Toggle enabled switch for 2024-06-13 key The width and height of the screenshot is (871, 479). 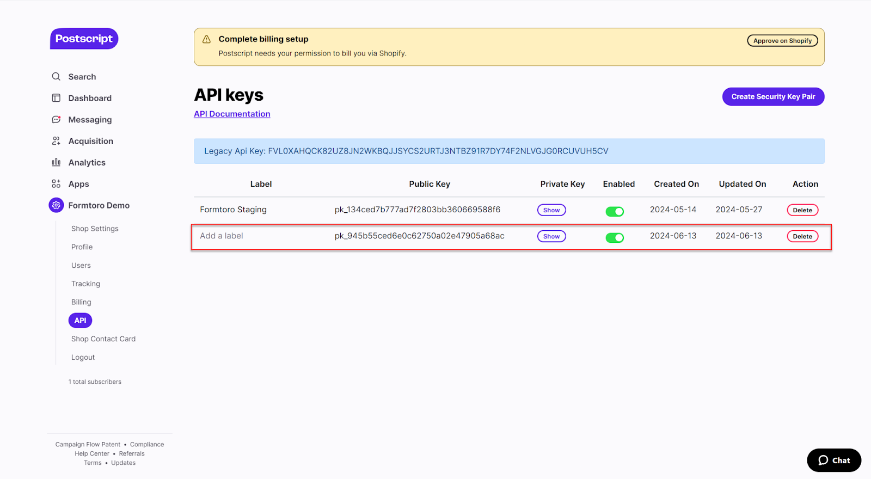pyautogui.click(x=615, y=237)
